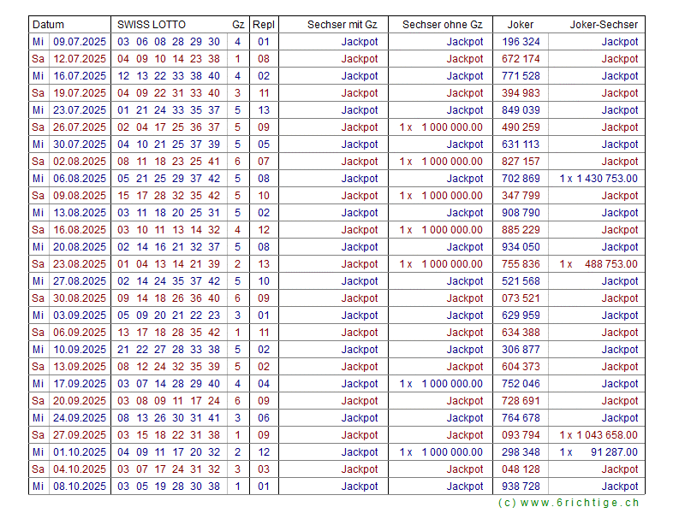Open the www.6richtige.ch copyright link
The height and width of the screenshot is (513, 685).
(x=569, y=504)
